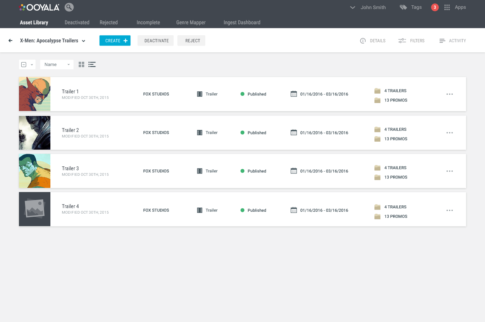485x322 pixels.
Task: Click the film strip icon on Trailer 1
Action: (x=200, y=94)
